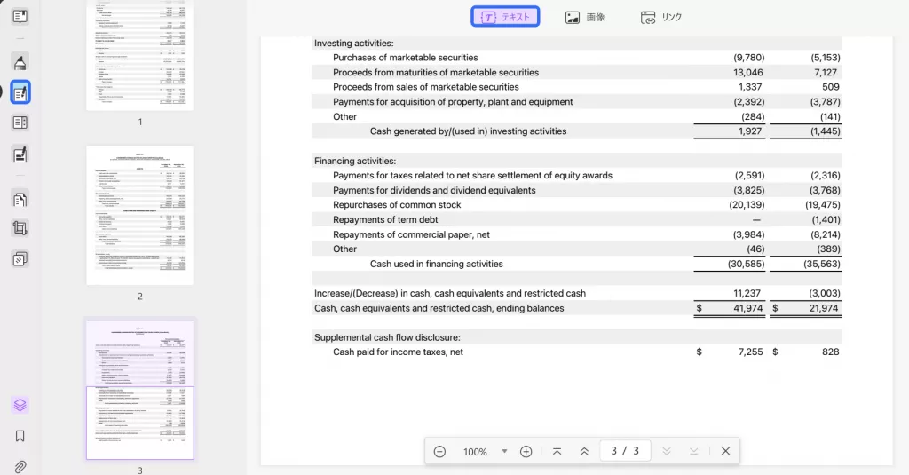Viewport: 909px width, 475px height.
Task: Click Supplemental cash flow disclosure: heading
Action: [387, 337]
